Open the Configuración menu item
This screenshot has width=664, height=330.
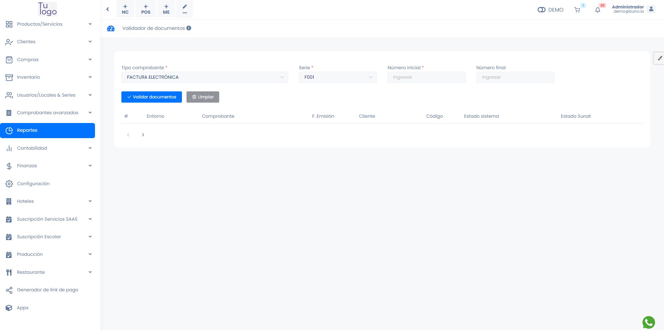tap(33, 184)
